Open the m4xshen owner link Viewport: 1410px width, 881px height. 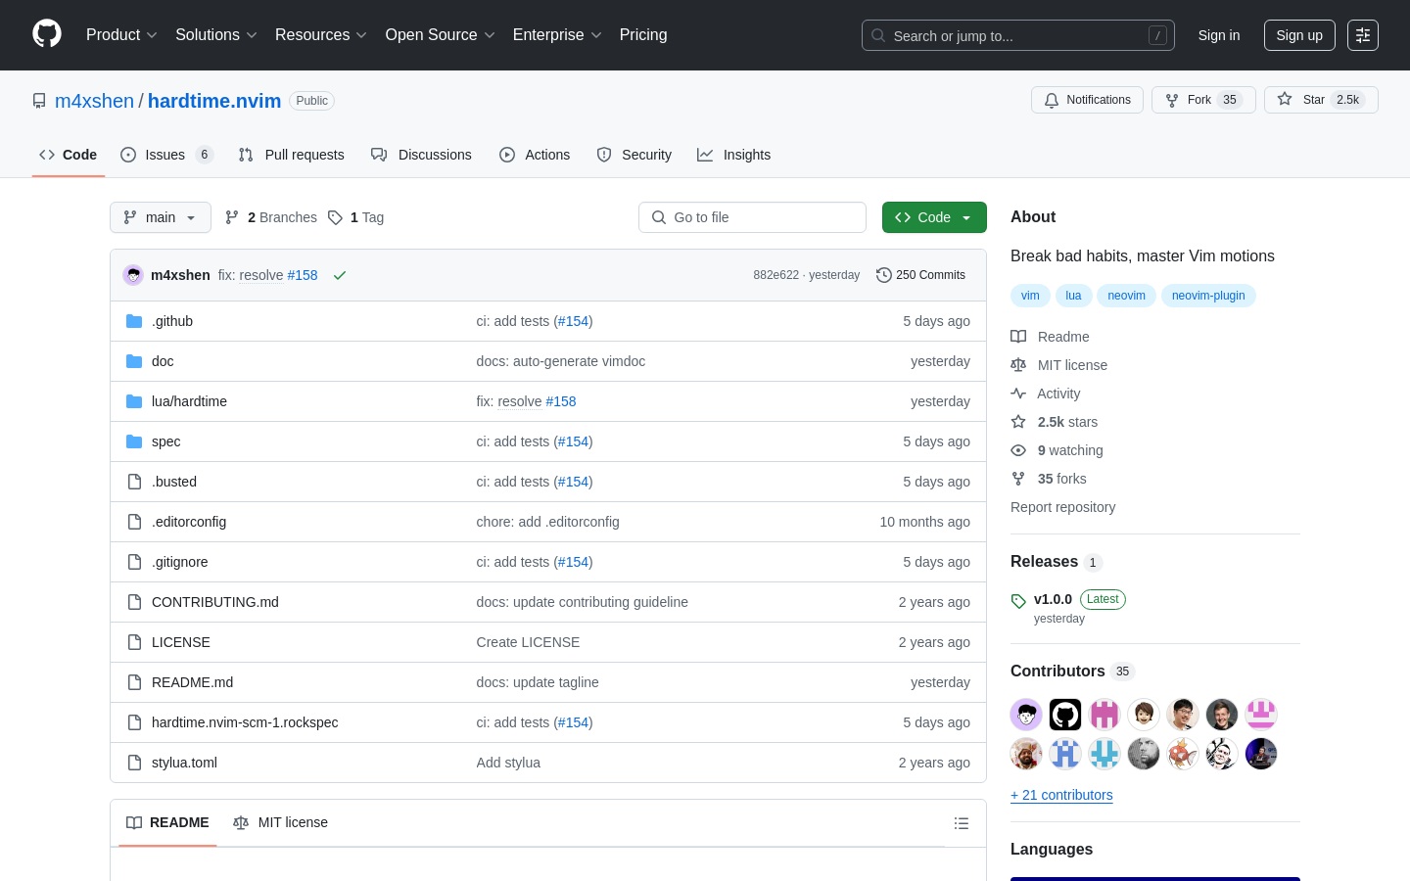[x=94, y=101]
